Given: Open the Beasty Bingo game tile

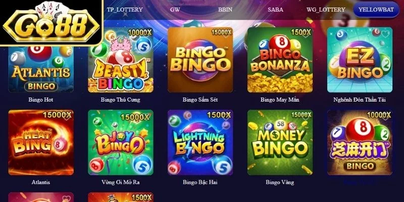Looking at the screenshot, I should 121,60.
